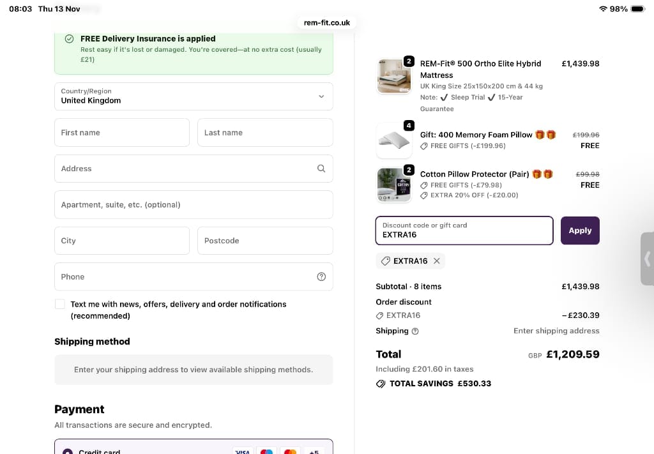The image size is (654, 454).
Task: Click the Address input field
Action: tap(194, 169)
